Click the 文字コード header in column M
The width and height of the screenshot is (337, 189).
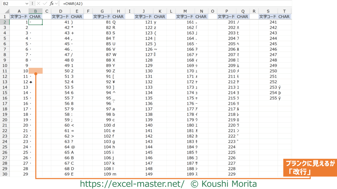[x=185, y=16]
